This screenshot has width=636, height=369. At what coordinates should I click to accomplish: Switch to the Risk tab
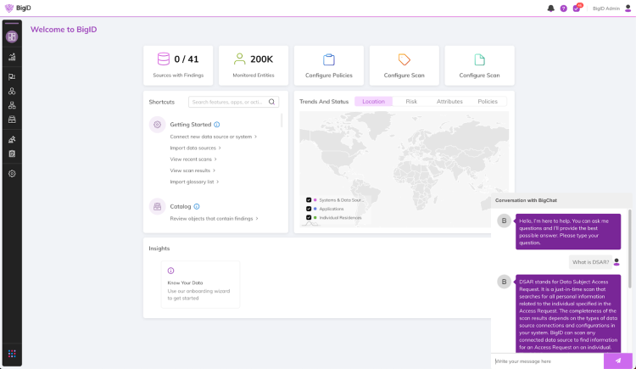tap(411, 102)
